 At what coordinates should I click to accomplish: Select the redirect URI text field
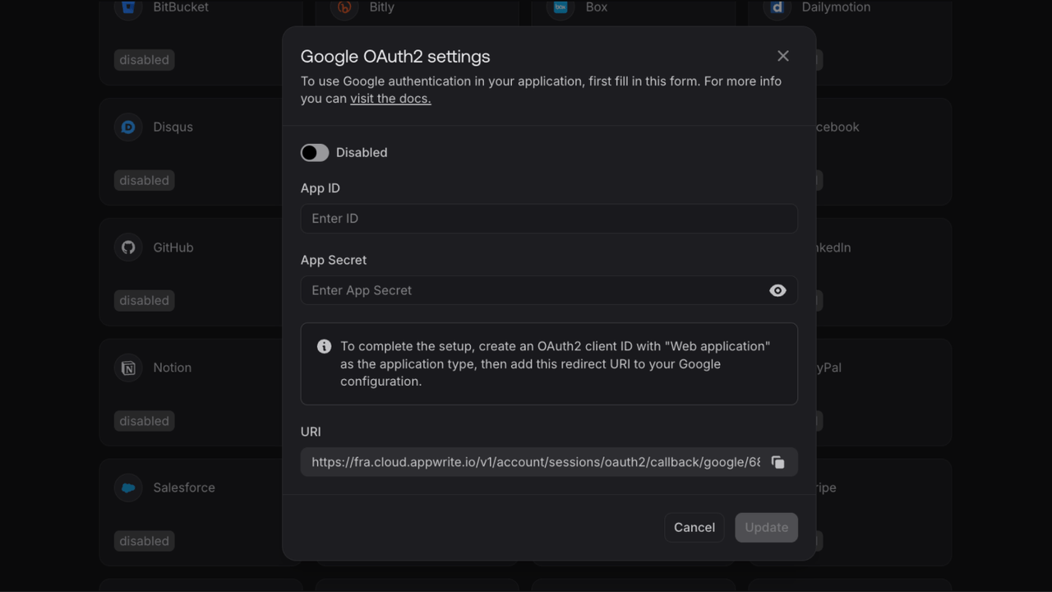coord(534,462)
